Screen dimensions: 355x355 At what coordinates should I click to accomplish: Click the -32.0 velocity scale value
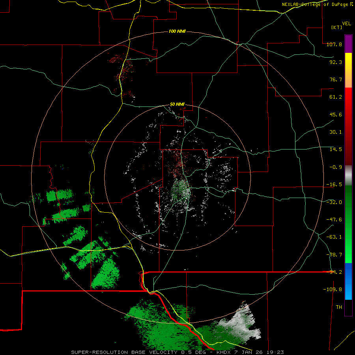334,202
